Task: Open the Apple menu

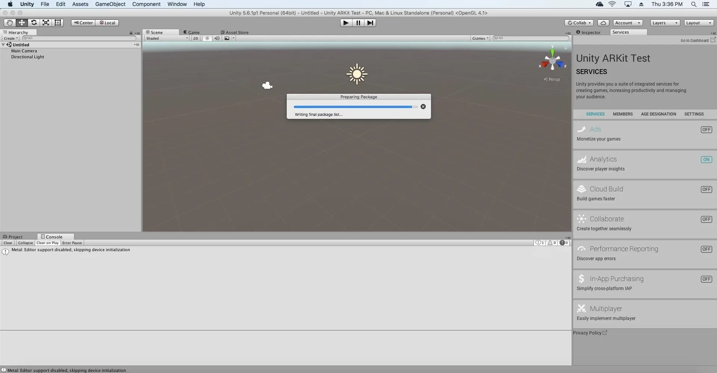Action: coord(10,4)
